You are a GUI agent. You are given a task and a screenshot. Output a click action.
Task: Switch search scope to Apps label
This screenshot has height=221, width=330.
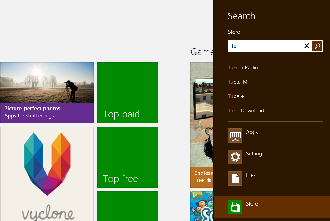tap(252, 132)
